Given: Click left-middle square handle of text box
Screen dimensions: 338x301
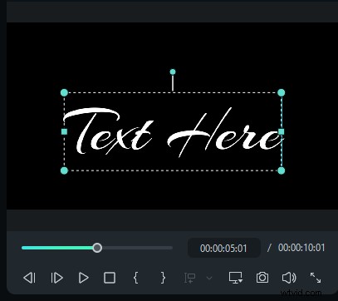Looking at the screenshot, I should pyautogui.click(x=64, y=131).
